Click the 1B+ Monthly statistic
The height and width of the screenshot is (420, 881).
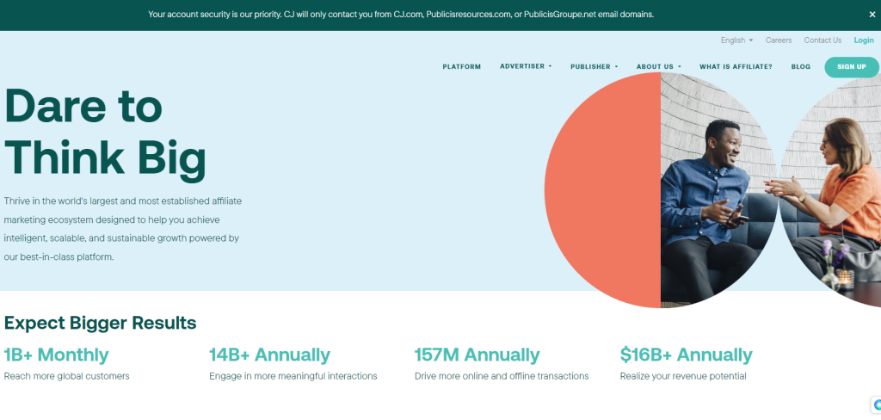(56, 355)
